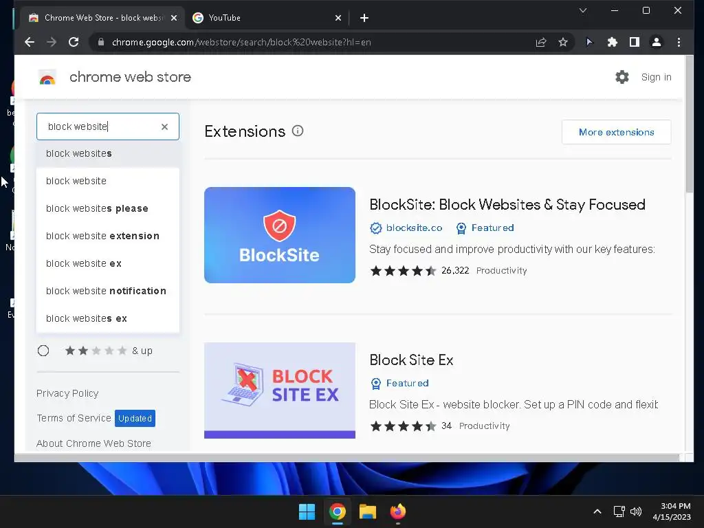The height and width of the screenshot is (528, 704).
Task: Click the Featured badge icon under Block Site Ex
Action: tap(376, 384)
